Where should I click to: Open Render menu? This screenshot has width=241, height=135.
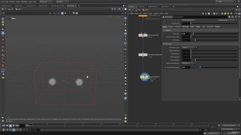[x=12, y=1]
